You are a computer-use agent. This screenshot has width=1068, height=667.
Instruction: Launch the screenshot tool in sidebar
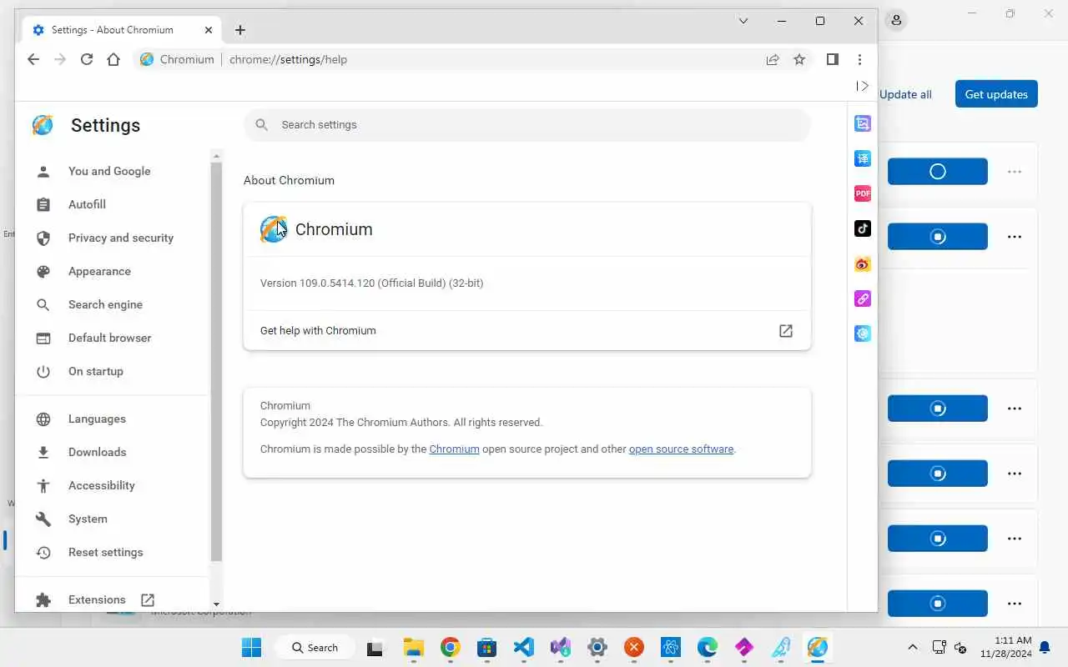coord(863,123)
